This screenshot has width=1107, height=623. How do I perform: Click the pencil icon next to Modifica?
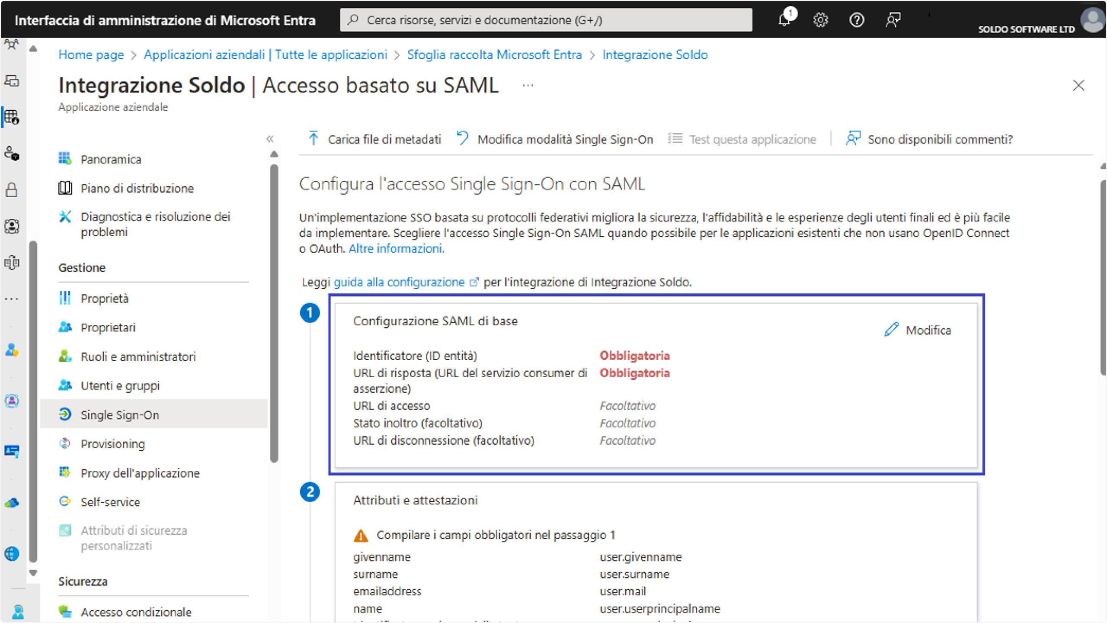click(x=891, y=330)
